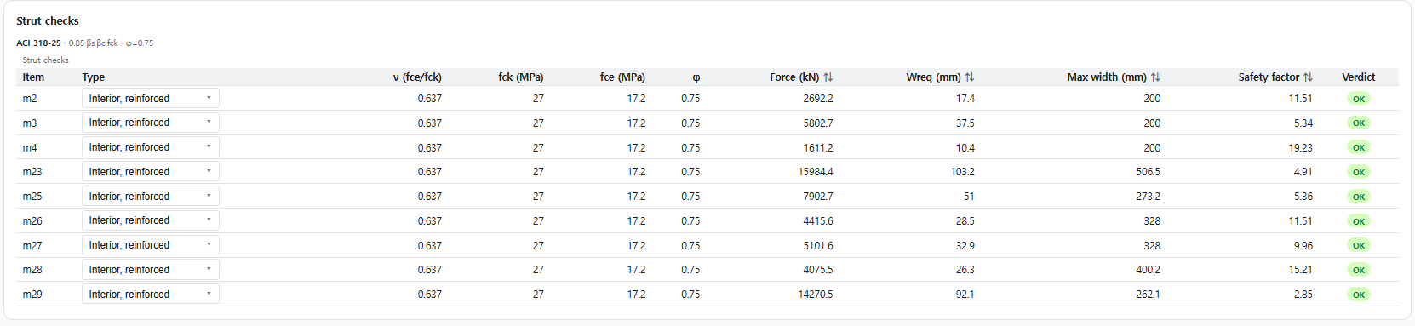Select the v (fce/fck) column header

tap(417, 77)
